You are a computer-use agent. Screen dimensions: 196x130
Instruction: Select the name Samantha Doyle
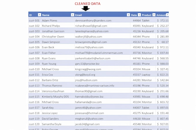(x=52, y=124)
